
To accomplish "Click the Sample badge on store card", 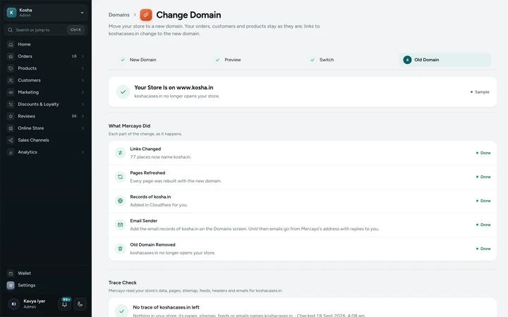I will pyautogui.click(x=480, y=92).
